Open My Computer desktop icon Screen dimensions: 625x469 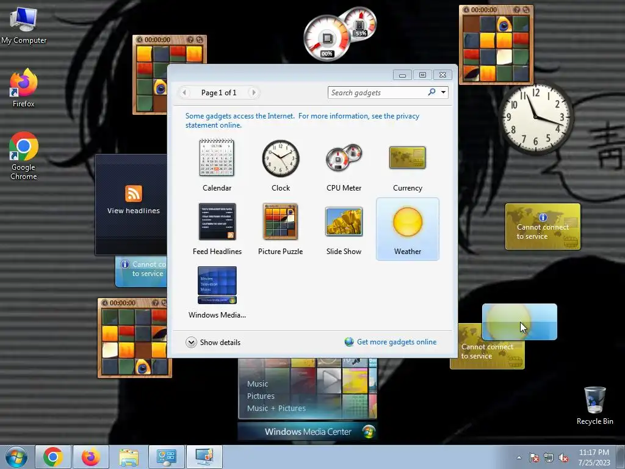pyautogui.click(x=24, y=26)
